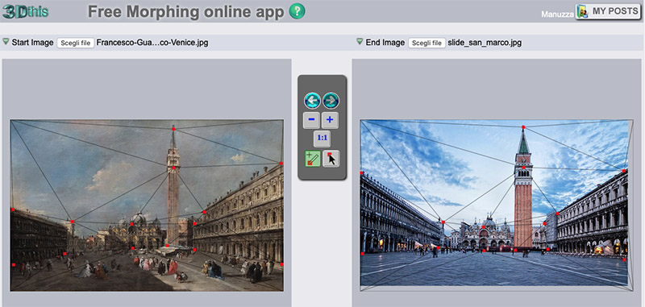
Task: Open the MY POSTS button
Action: point(609,11)
